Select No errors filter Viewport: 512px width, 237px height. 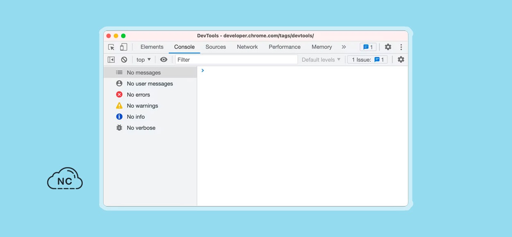(x=150, y=95)
